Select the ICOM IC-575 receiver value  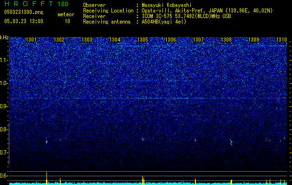coord(186,16)
